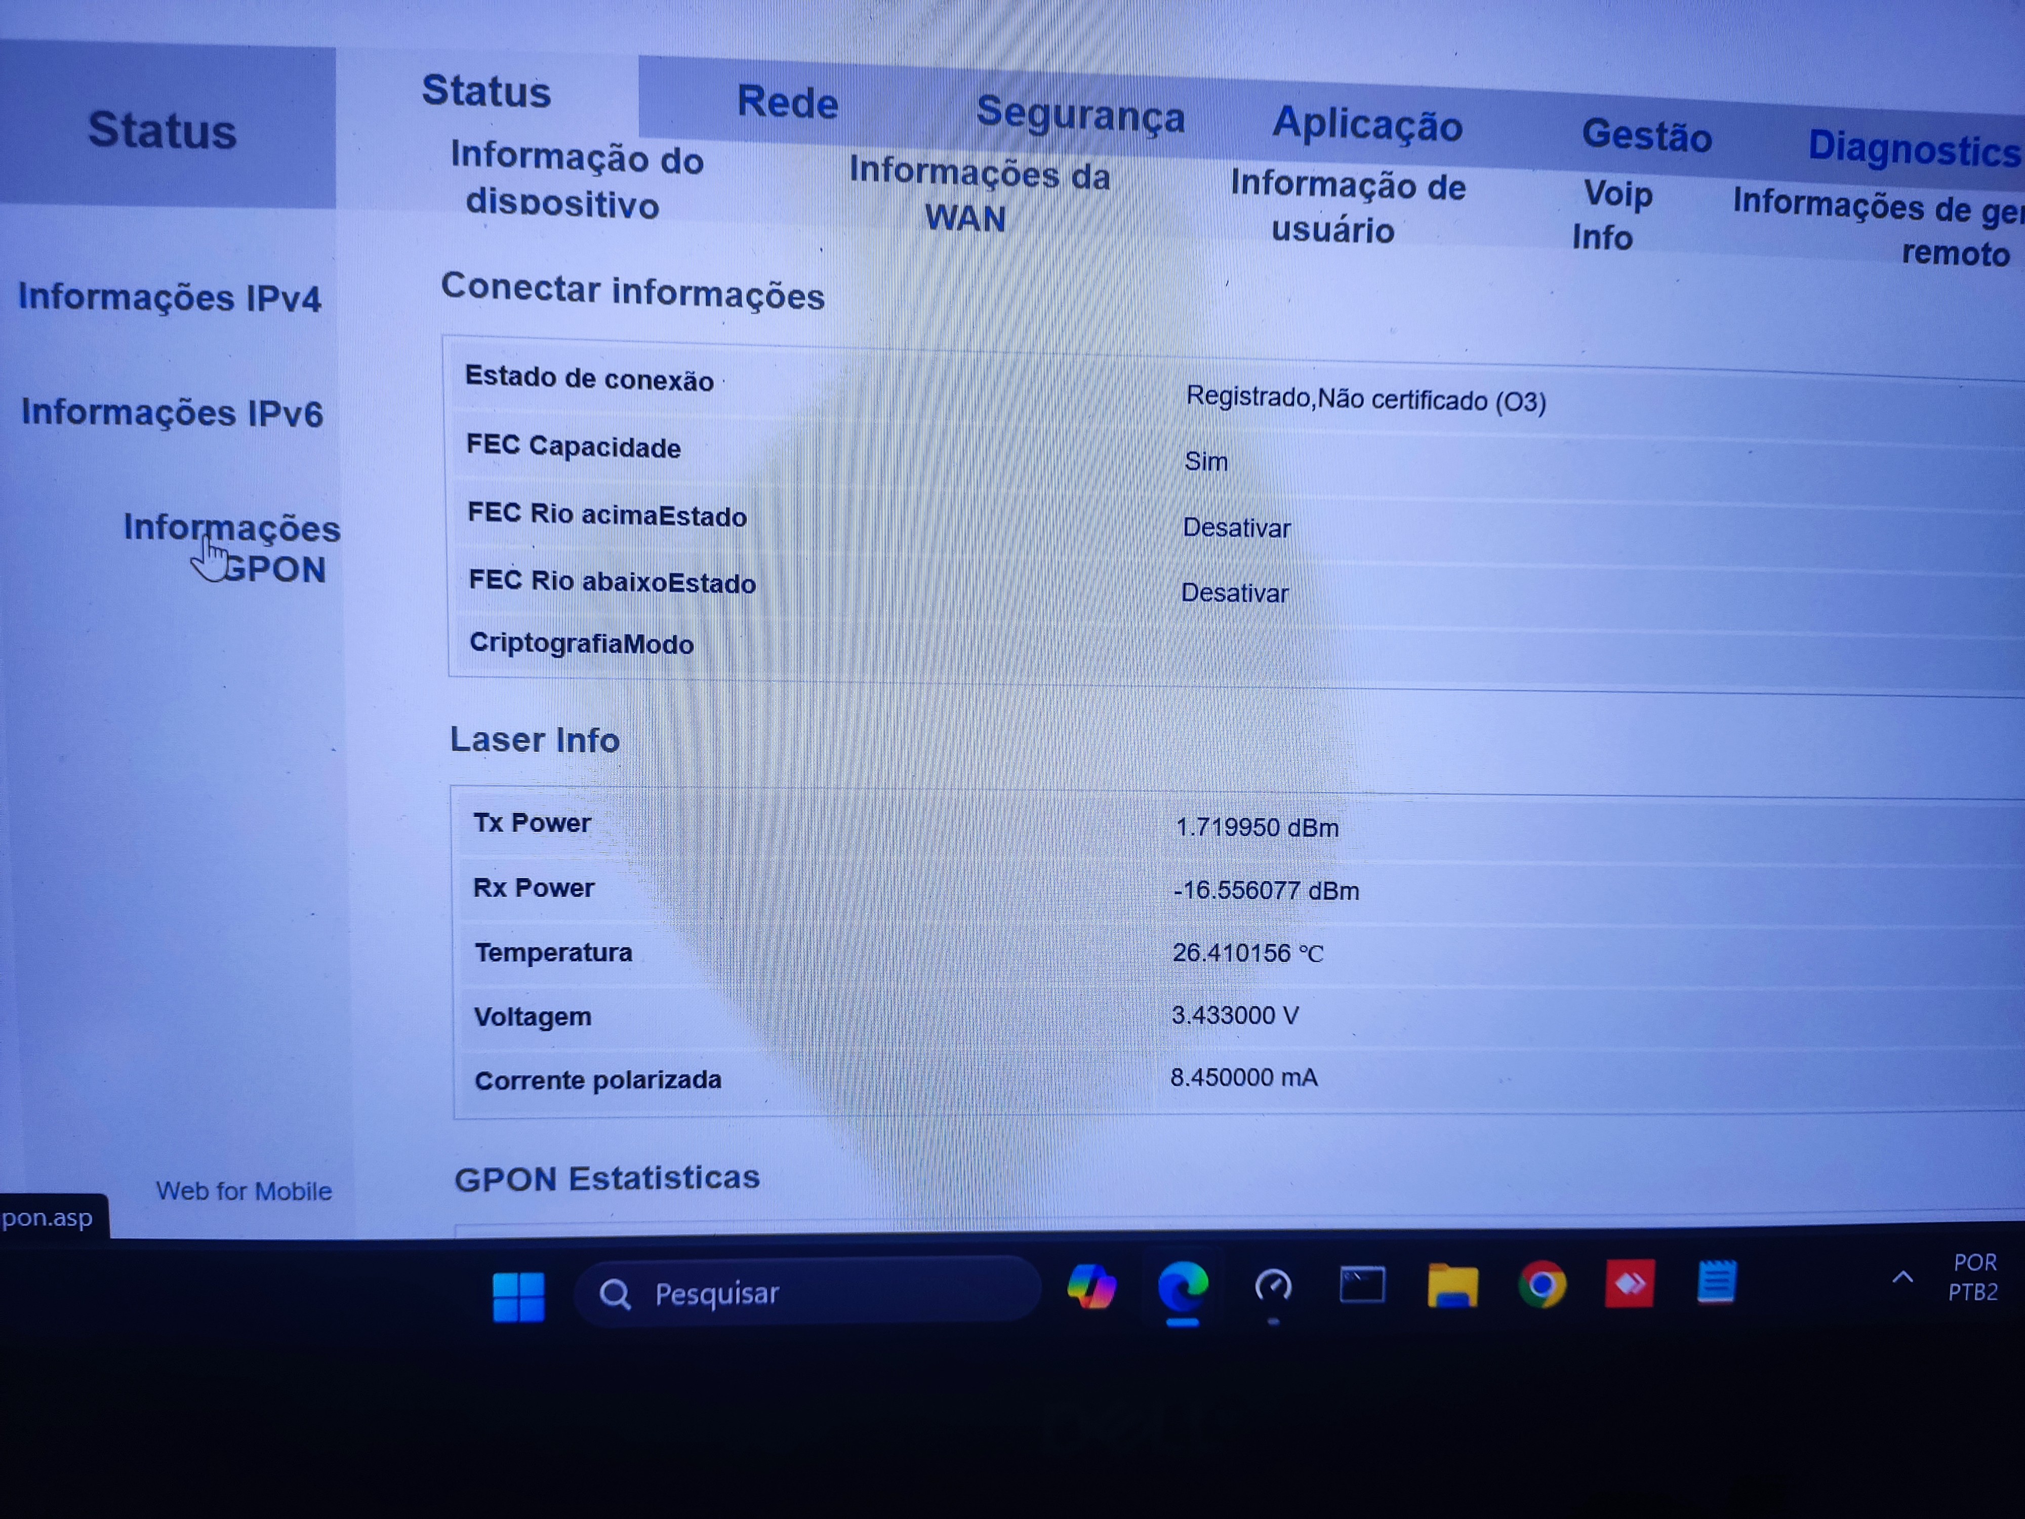Screen dimensions: 2025x1519
Task: Select the Gestão tab
Action: point(1646,136)
